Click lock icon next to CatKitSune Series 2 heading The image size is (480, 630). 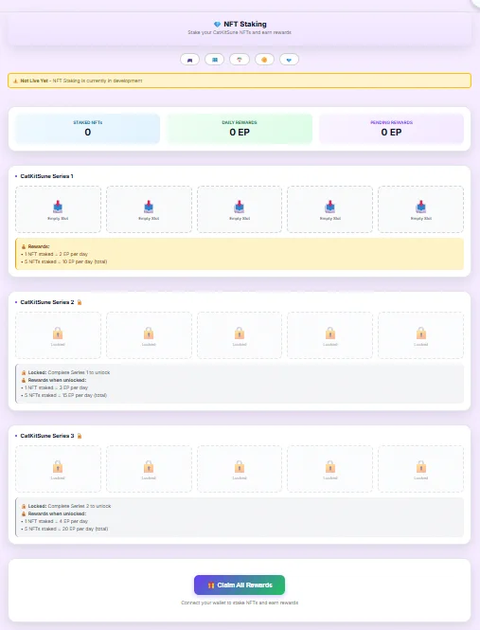coord(80,302)
